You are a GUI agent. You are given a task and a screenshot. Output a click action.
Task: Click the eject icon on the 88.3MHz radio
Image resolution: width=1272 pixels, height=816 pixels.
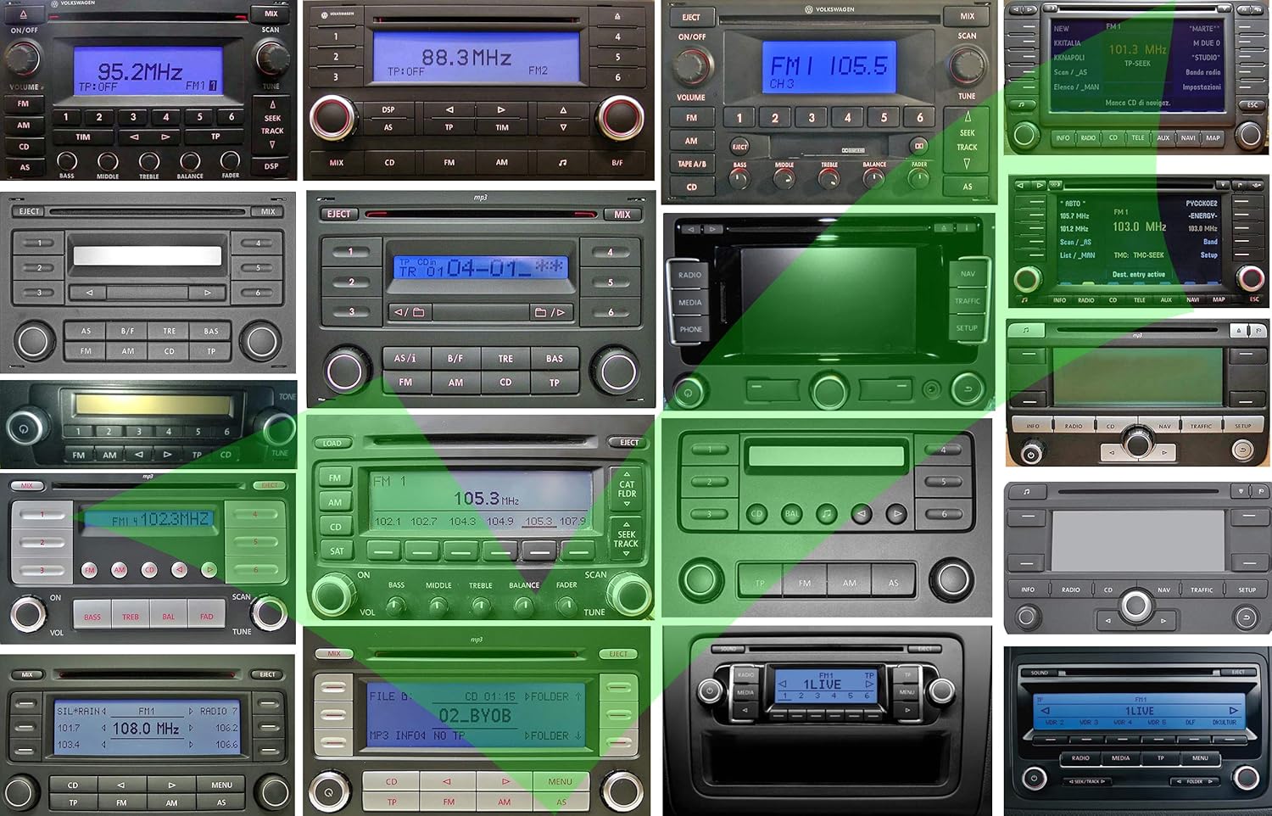tap(617, 16)
